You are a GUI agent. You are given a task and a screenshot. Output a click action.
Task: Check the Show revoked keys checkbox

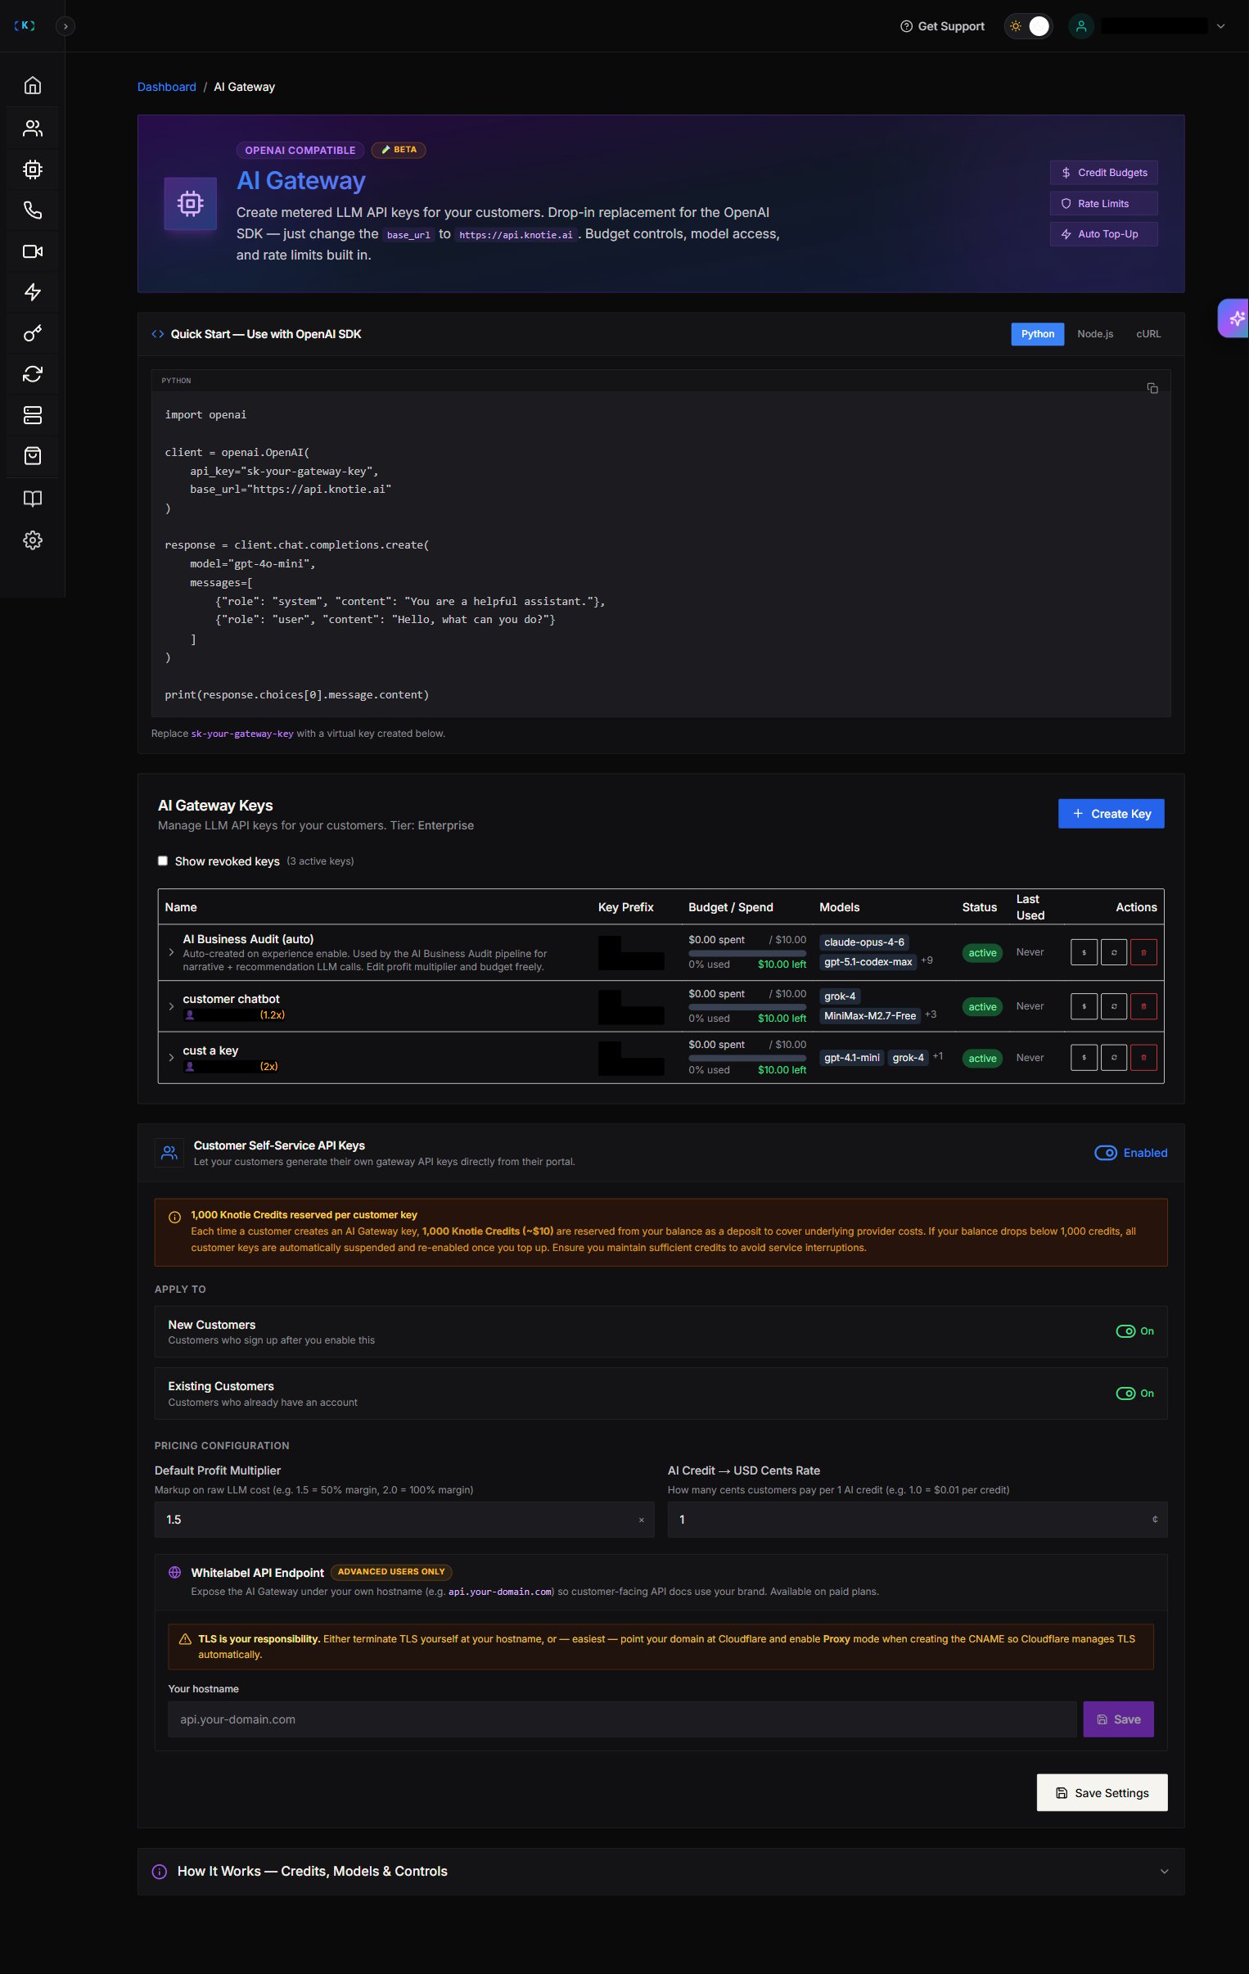[x=162, y=861]
